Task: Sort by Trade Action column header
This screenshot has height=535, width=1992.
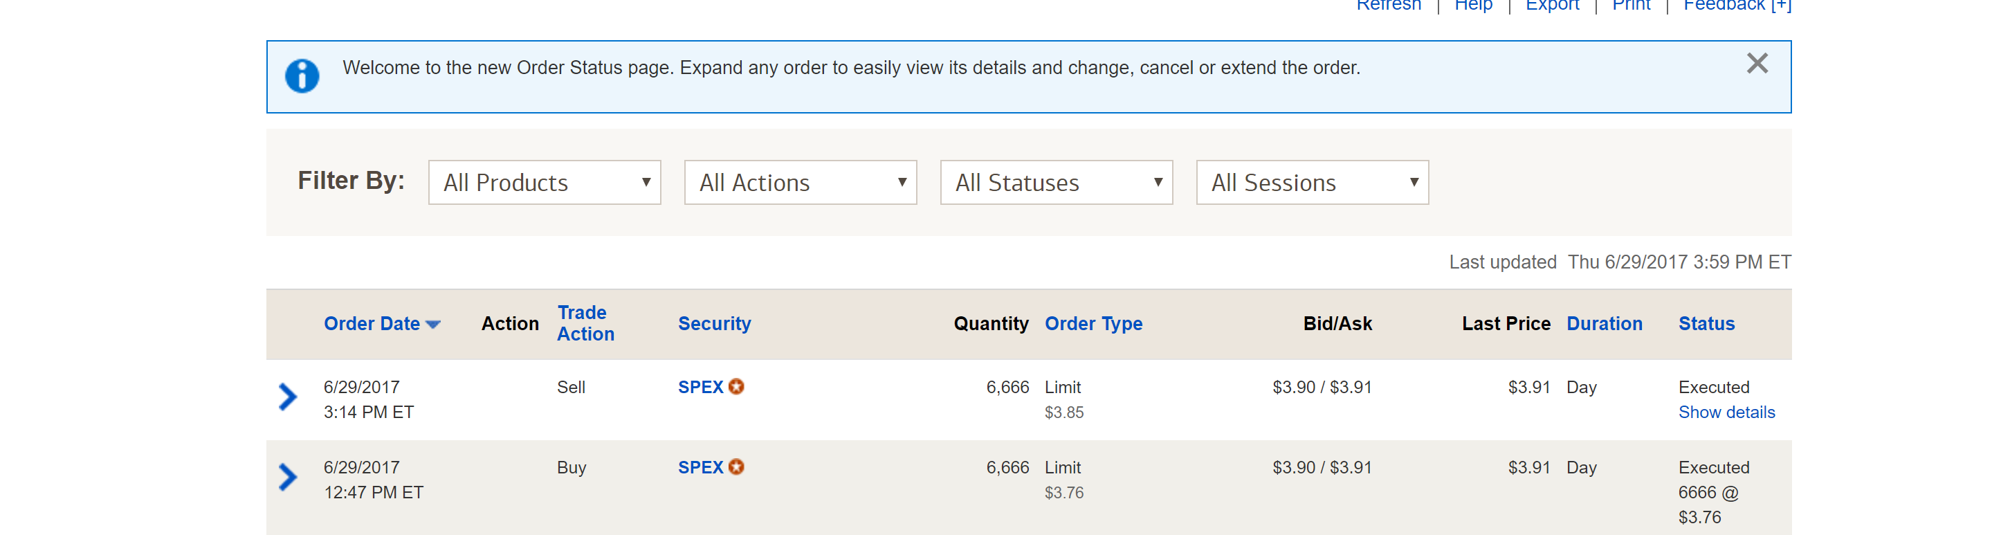Action: click(585, 323)
